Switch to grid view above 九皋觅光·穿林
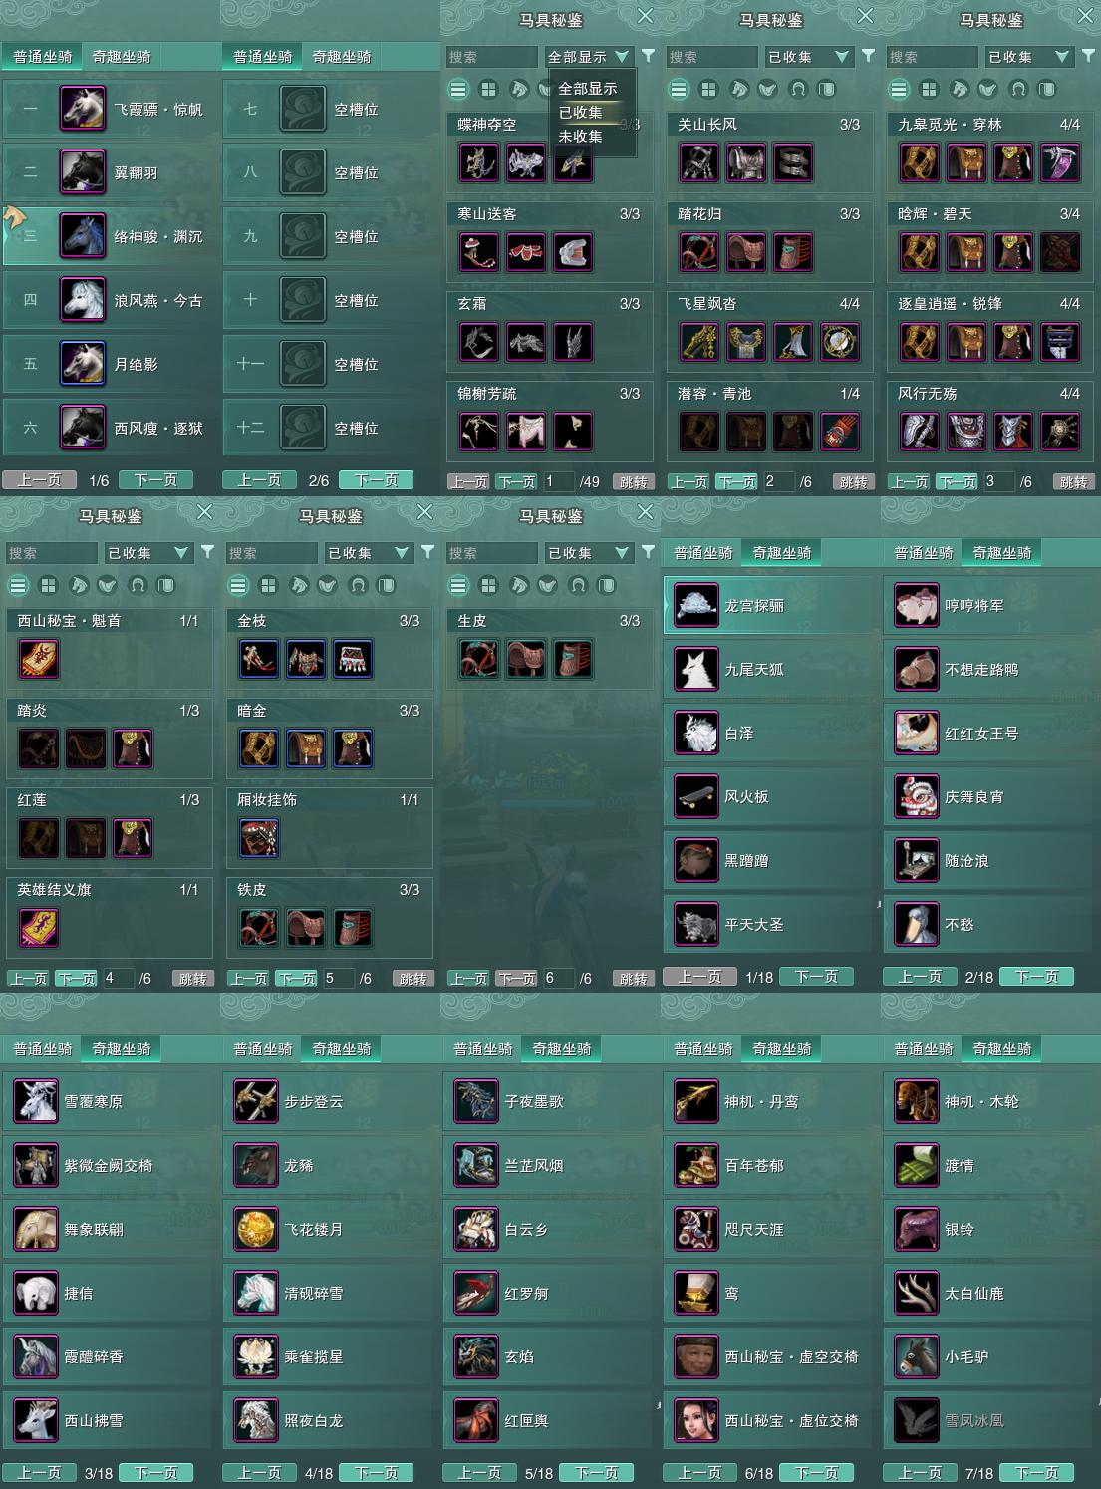This screenshot has width=1101, height=1489. pos(929,89)
